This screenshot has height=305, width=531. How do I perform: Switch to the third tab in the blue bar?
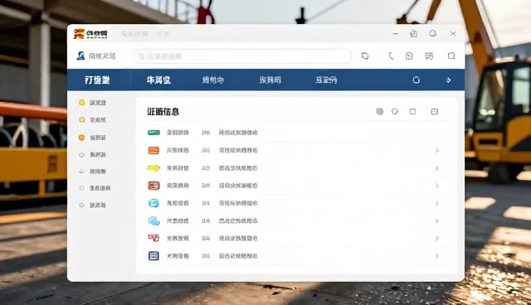click(213, 80)
